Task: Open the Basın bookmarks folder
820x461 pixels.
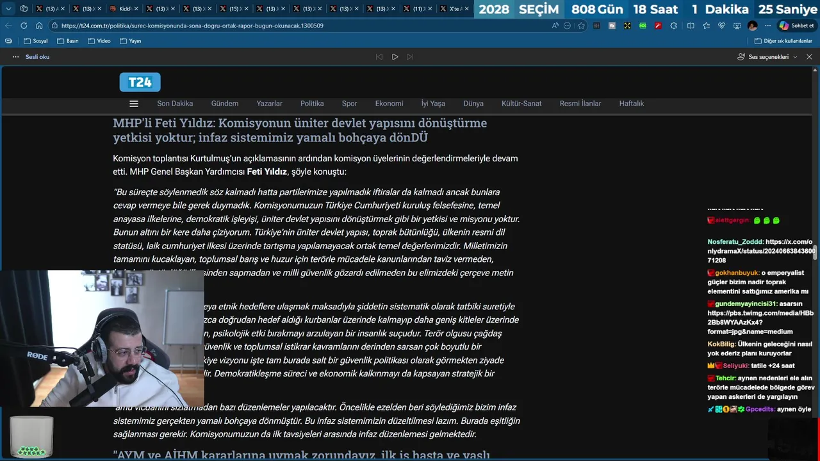Action: (x=68, y=41)
